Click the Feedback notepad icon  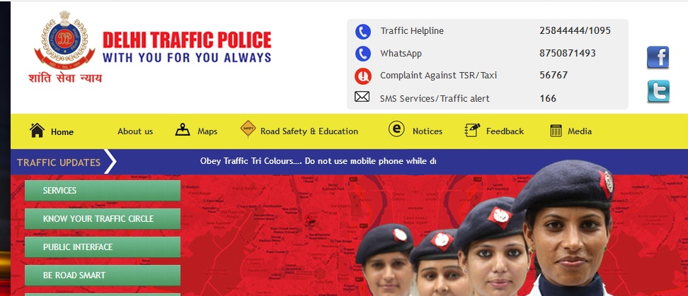[x=472, y=130]
